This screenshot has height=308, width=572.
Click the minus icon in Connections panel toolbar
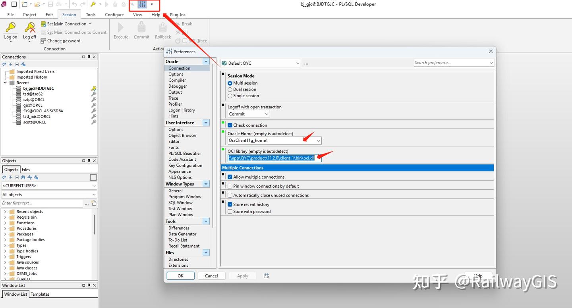17,64
